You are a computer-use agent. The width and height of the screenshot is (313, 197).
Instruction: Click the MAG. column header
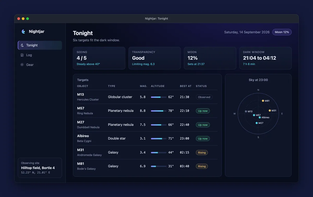pyautogui.click(x=144, y=86)
